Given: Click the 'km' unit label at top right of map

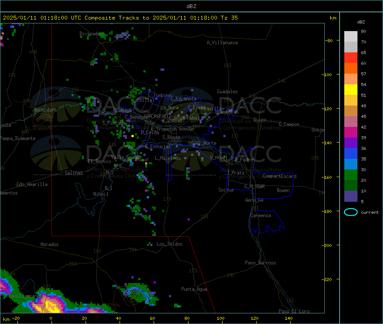Looking at the screenshot, I should pyautogui.click(x=333, y=18).
